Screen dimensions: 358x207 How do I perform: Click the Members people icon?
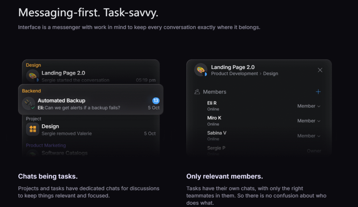point(197,92)
